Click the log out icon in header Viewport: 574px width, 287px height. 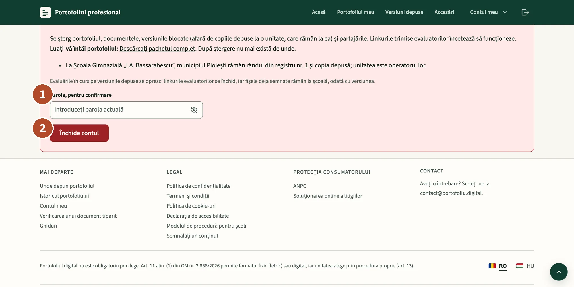coord(525,12)
